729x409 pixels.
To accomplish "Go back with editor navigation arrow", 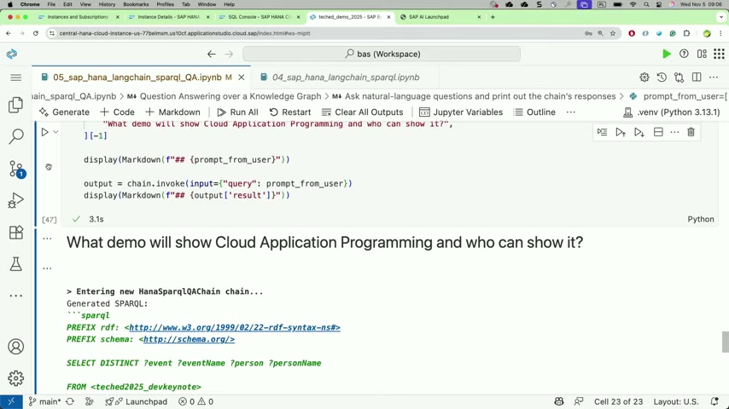I will (x=212, y=54).
